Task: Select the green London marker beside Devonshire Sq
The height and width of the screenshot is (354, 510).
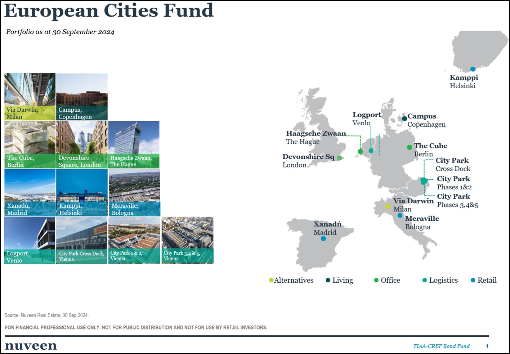Action: point(339,158)
